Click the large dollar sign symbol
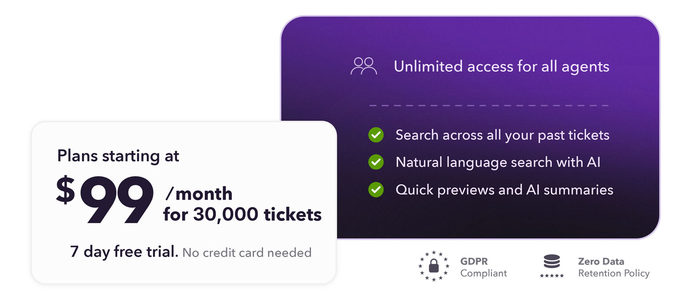This screenshot has height=307, width=690. pyautogui.click(x=66, y=190)
